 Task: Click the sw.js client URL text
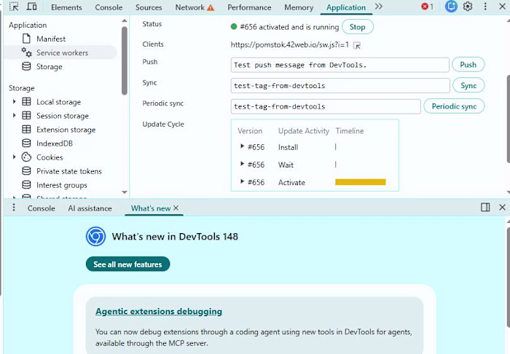click(x=289, y=44)
